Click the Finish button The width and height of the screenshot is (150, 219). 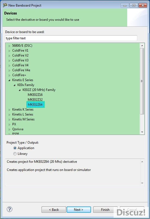coord(105,209)
